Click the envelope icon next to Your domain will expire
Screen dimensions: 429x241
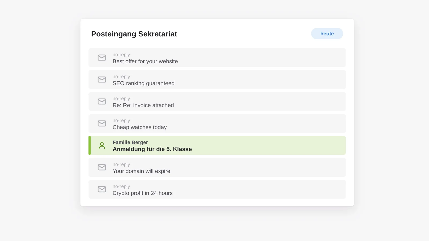[x=102, y=167]
